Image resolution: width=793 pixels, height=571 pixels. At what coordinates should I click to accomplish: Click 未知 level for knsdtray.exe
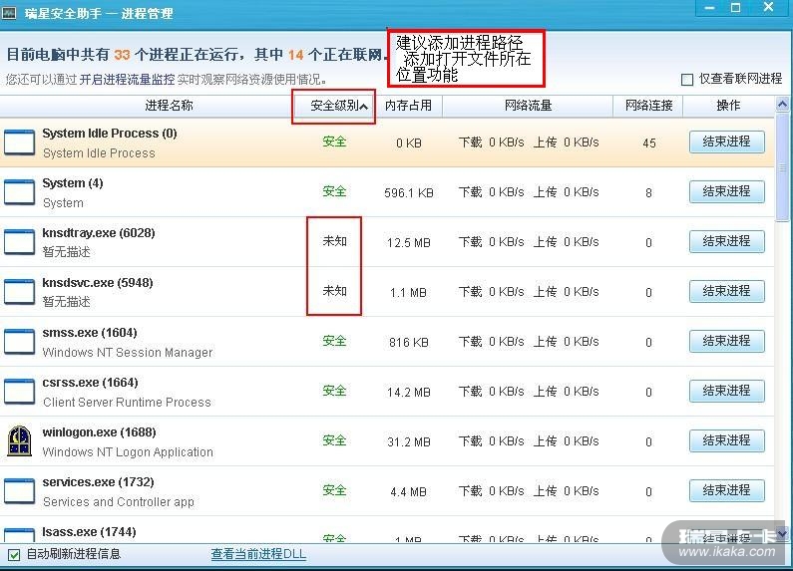pos(334,241)
